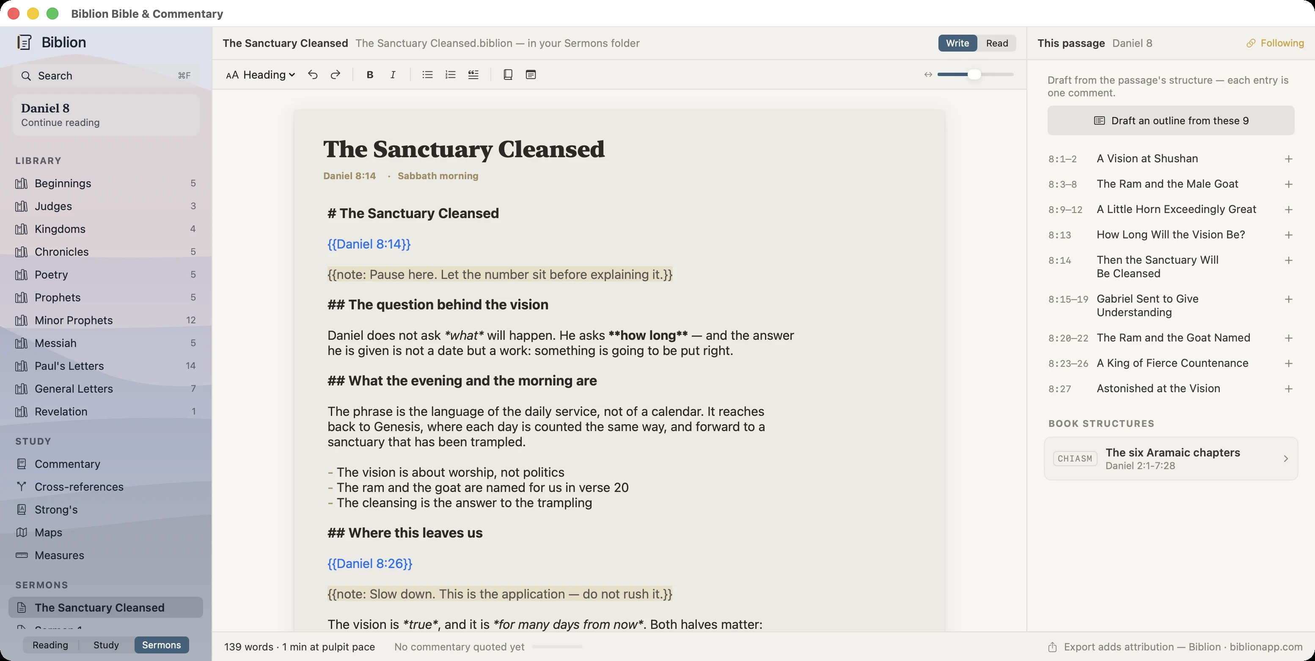Open the Poetry library group
This screenshot has height=661, width=1315.
pos(106,275)
